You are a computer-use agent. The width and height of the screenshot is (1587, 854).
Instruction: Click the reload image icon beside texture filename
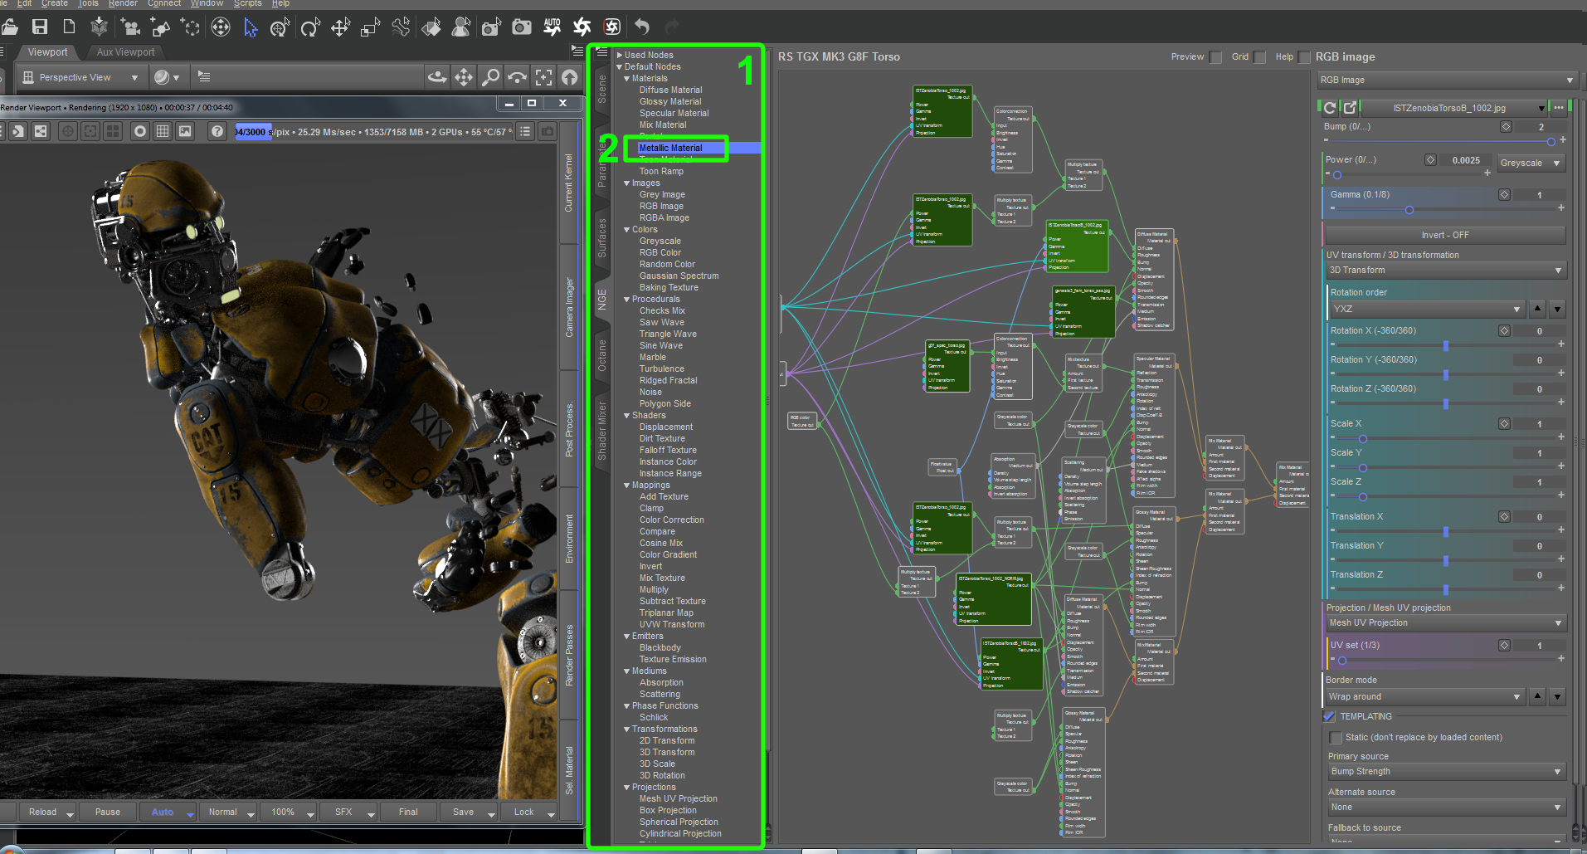click(x=1330, y=108)
